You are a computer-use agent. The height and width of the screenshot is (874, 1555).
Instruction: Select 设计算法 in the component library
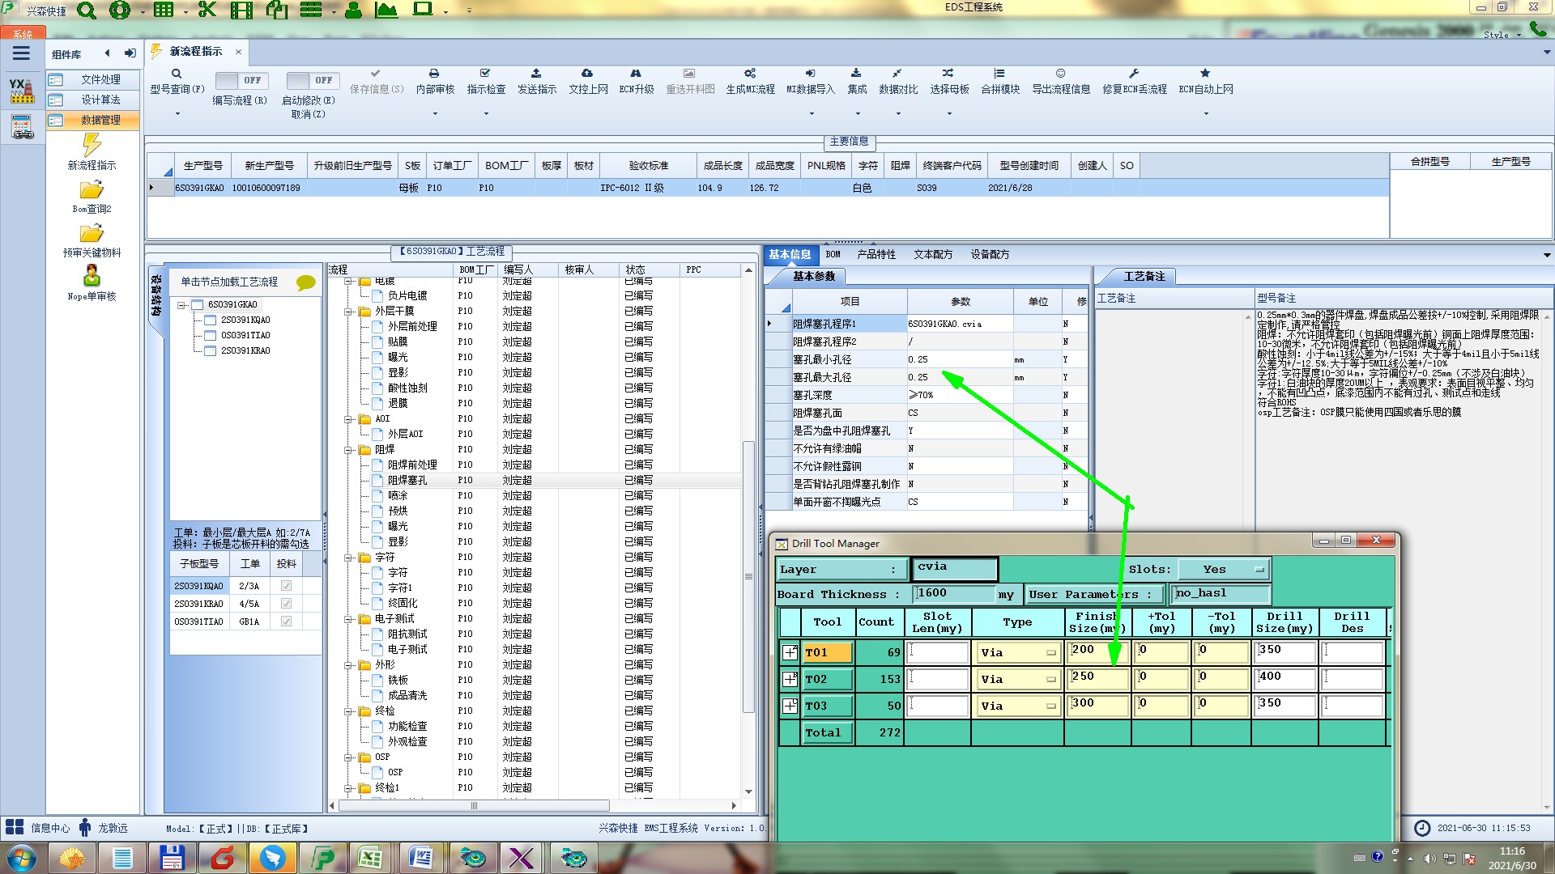click(93, 100)
